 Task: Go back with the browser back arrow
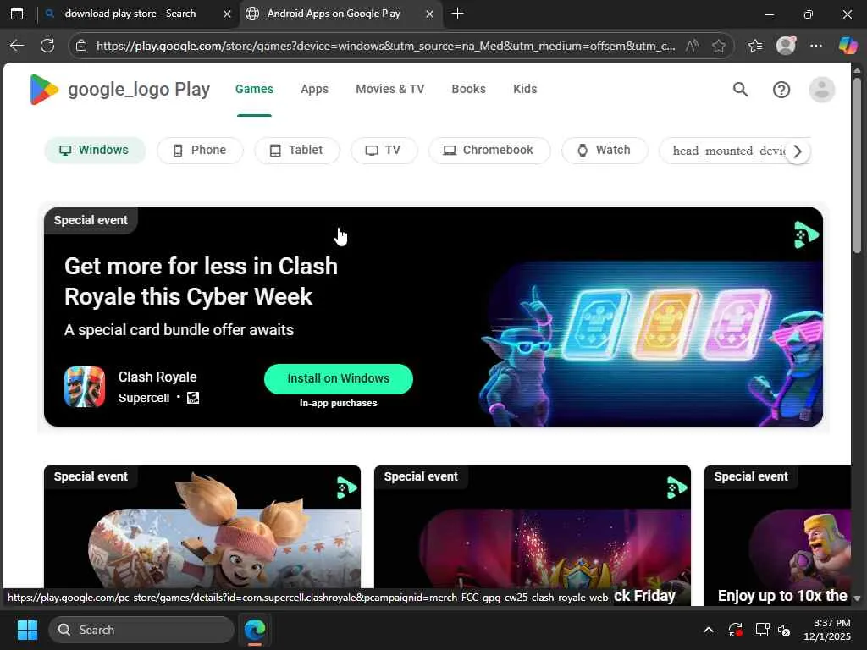[17, 46]
